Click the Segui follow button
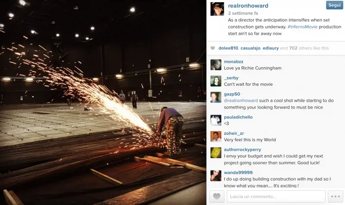The height and width of the screenshot is (205, 345). pyautogui.click(x=335, y=5)
